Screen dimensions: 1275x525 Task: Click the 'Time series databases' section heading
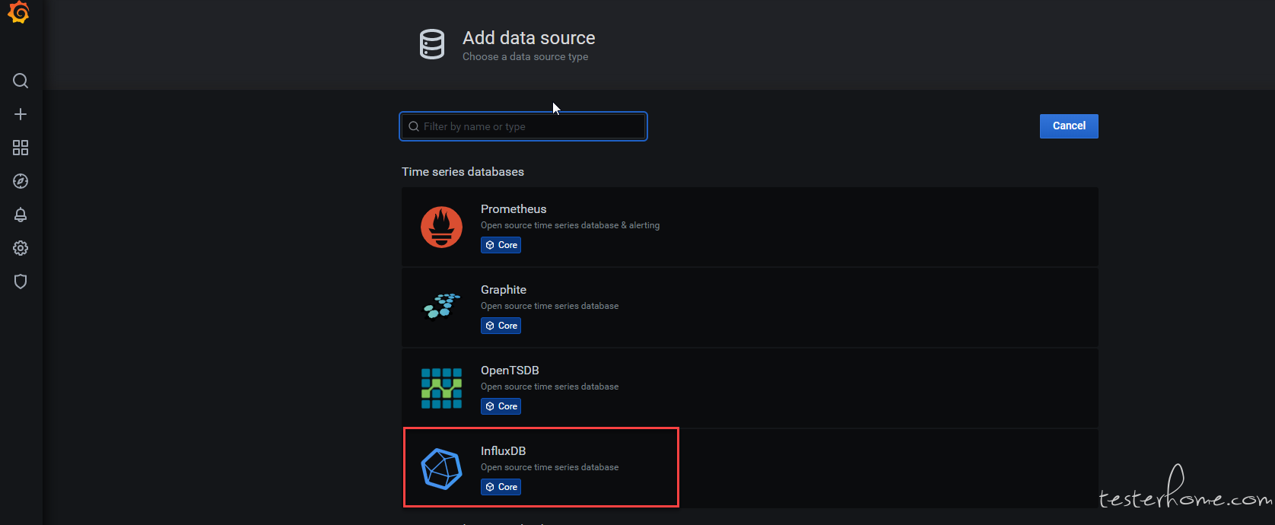[x=463, y=172]
